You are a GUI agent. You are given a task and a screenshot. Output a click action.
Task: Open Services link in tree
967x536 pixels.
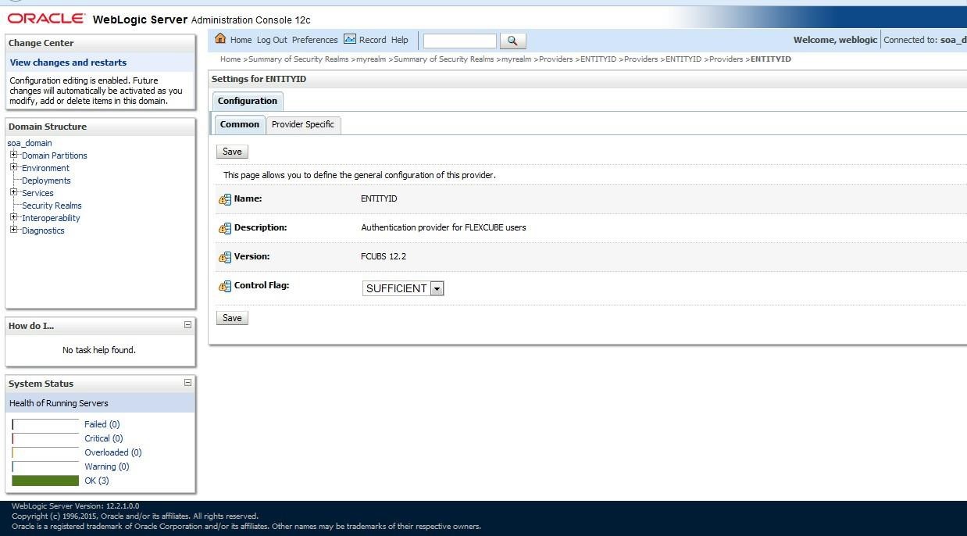37,193
